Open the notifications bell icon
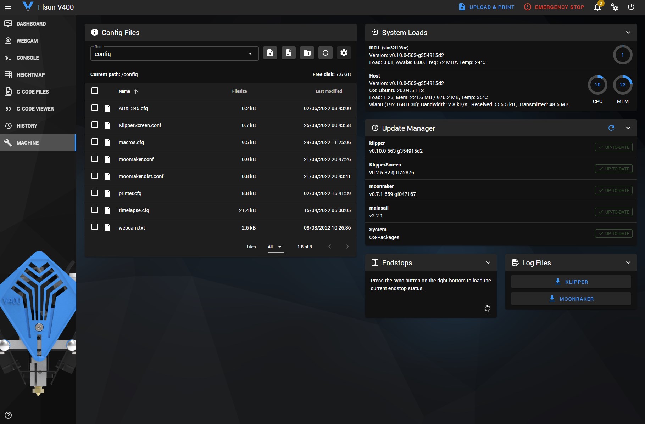The width and height of the screenshot is (645, 424). pyautogui.click(x=597, y=7)
